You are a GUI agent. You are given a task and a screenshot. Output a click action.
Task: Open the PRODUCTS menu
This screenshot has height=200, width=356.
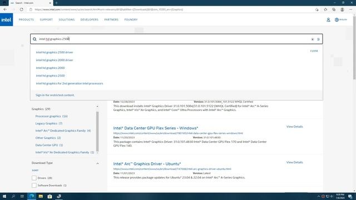pyautogui.click(x=26, y=20)
